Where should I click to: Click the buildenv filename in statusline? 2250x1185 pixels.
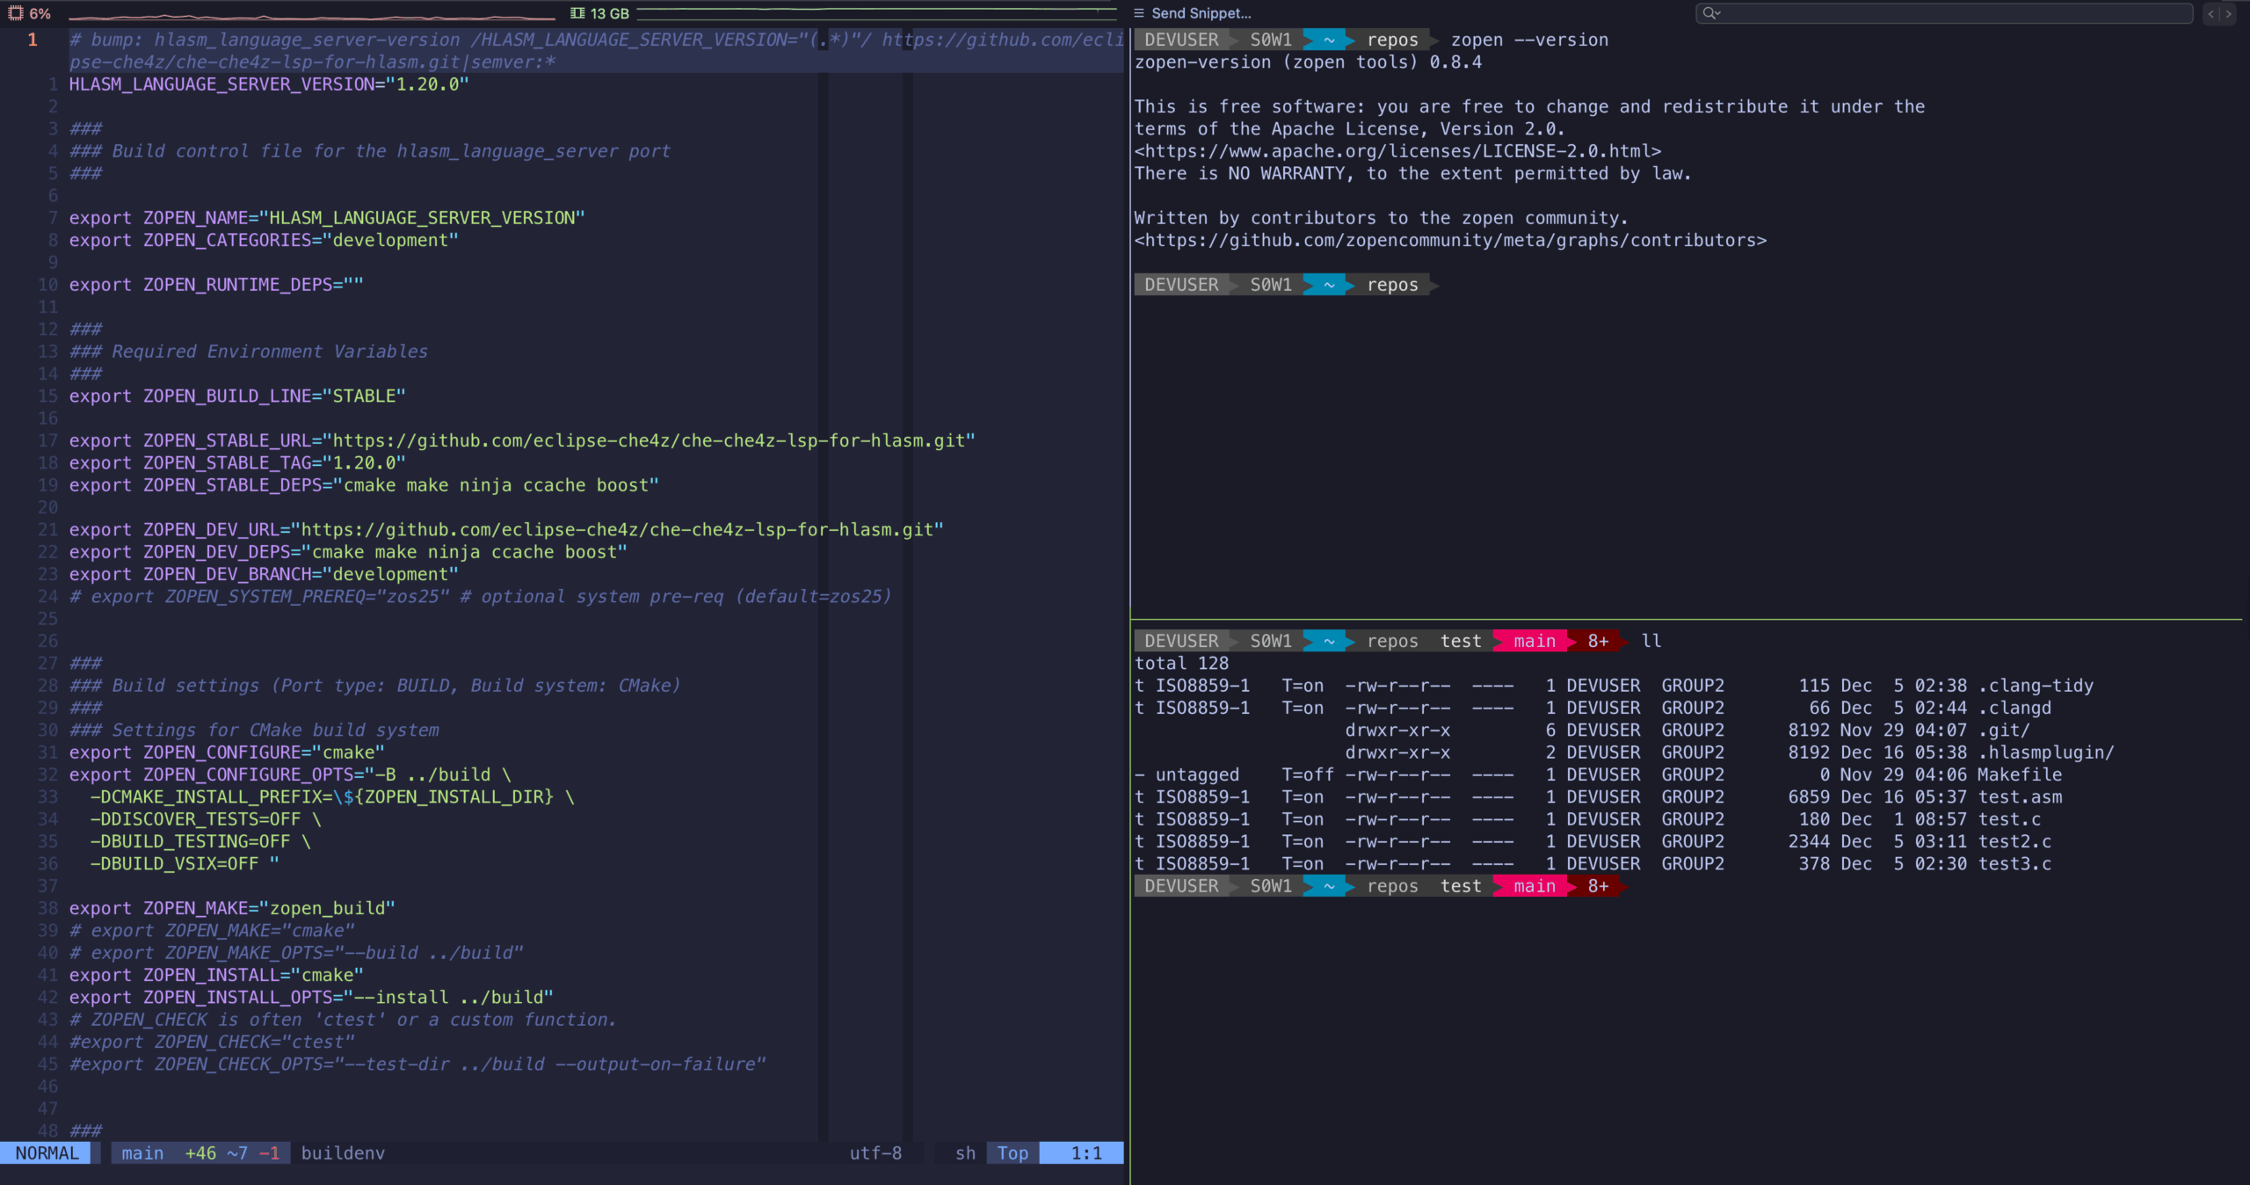pyautogui.click(x=343, y=1152)
